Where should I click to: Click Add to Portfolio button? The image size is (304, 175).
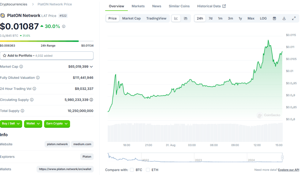[x=47, y=55]
